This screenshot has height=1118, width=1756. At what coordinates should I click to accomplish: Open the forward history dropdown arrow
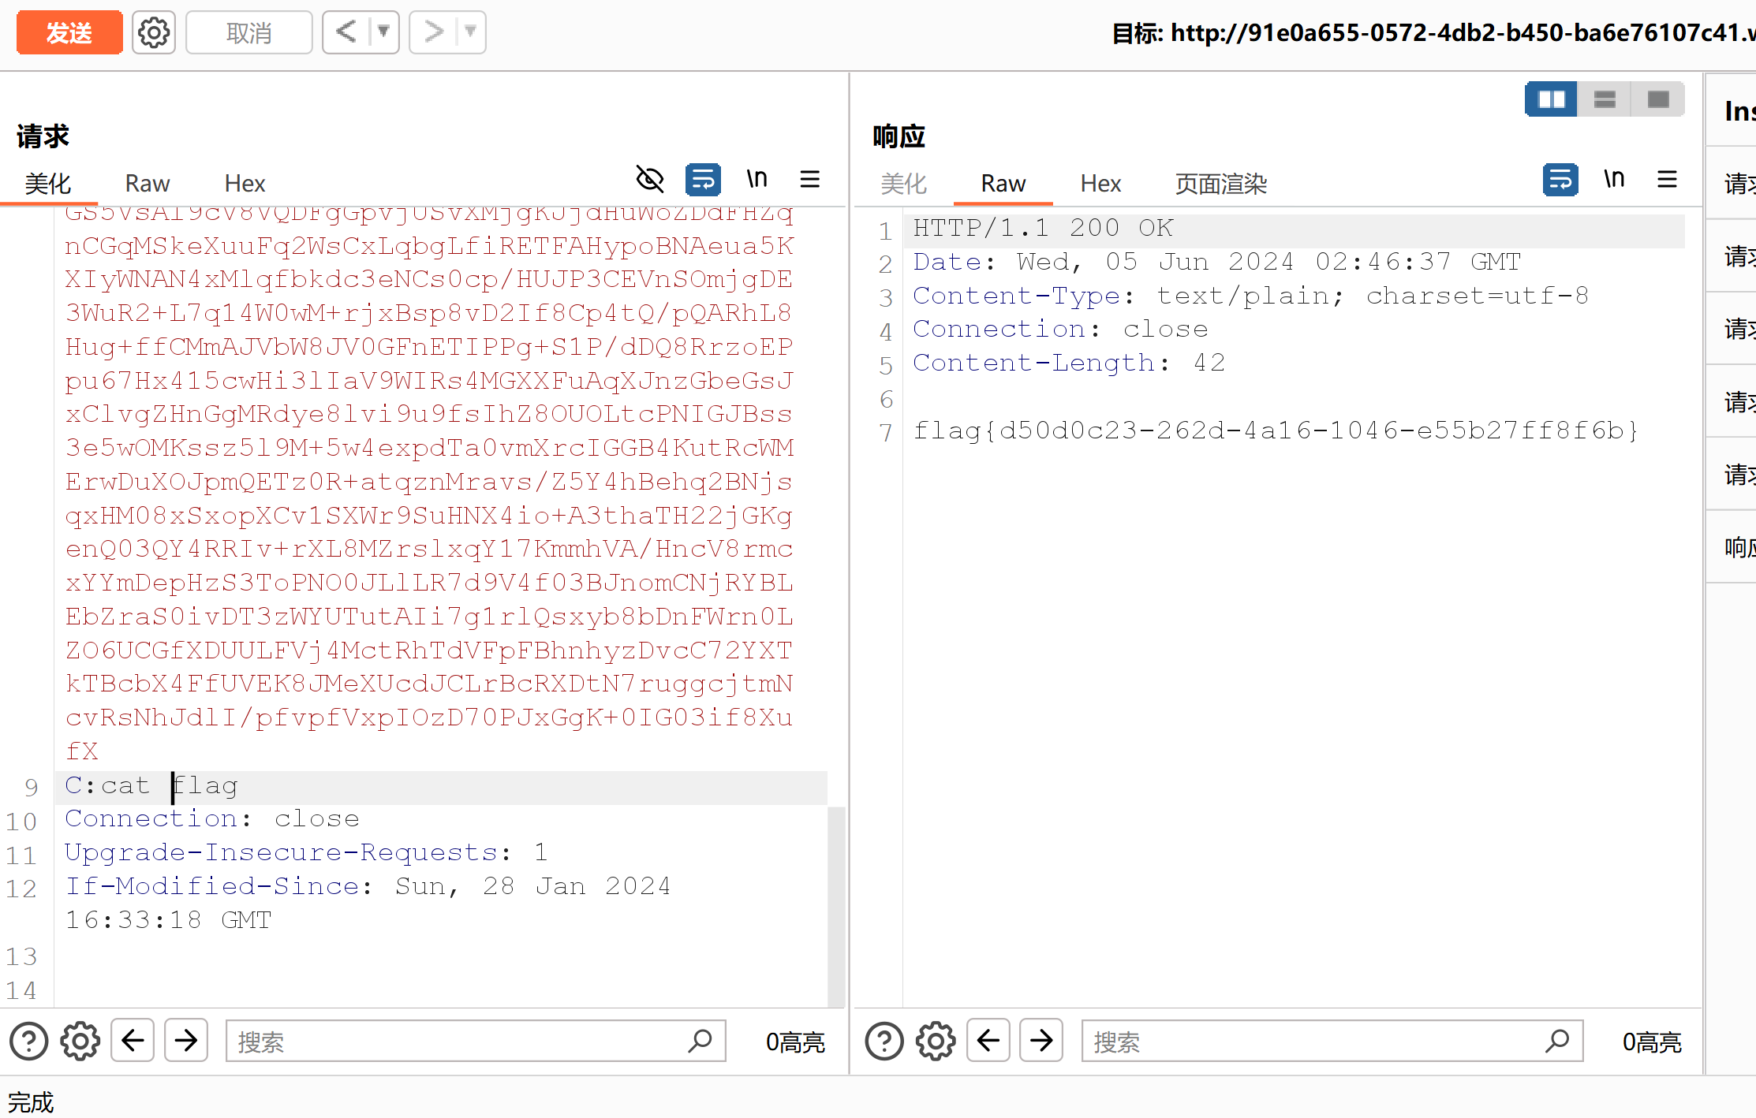click(471, 32)
